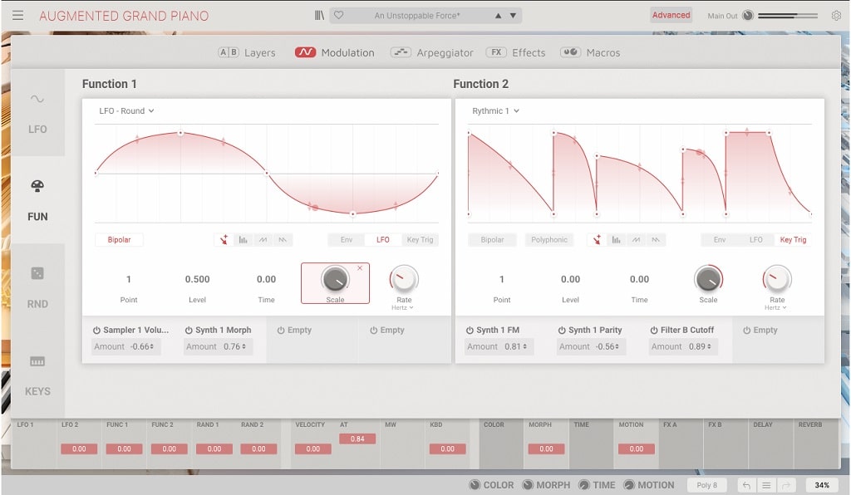The image size is (851, 495).
Task: Select Key Trig mode for Function 1
Action: pyautogui.click(x=420, y=240)
